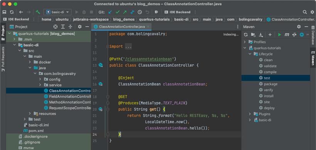Click the Git update project arrow
The width and height of the screenshot is (316, 150).
click(x=110, y=12)
